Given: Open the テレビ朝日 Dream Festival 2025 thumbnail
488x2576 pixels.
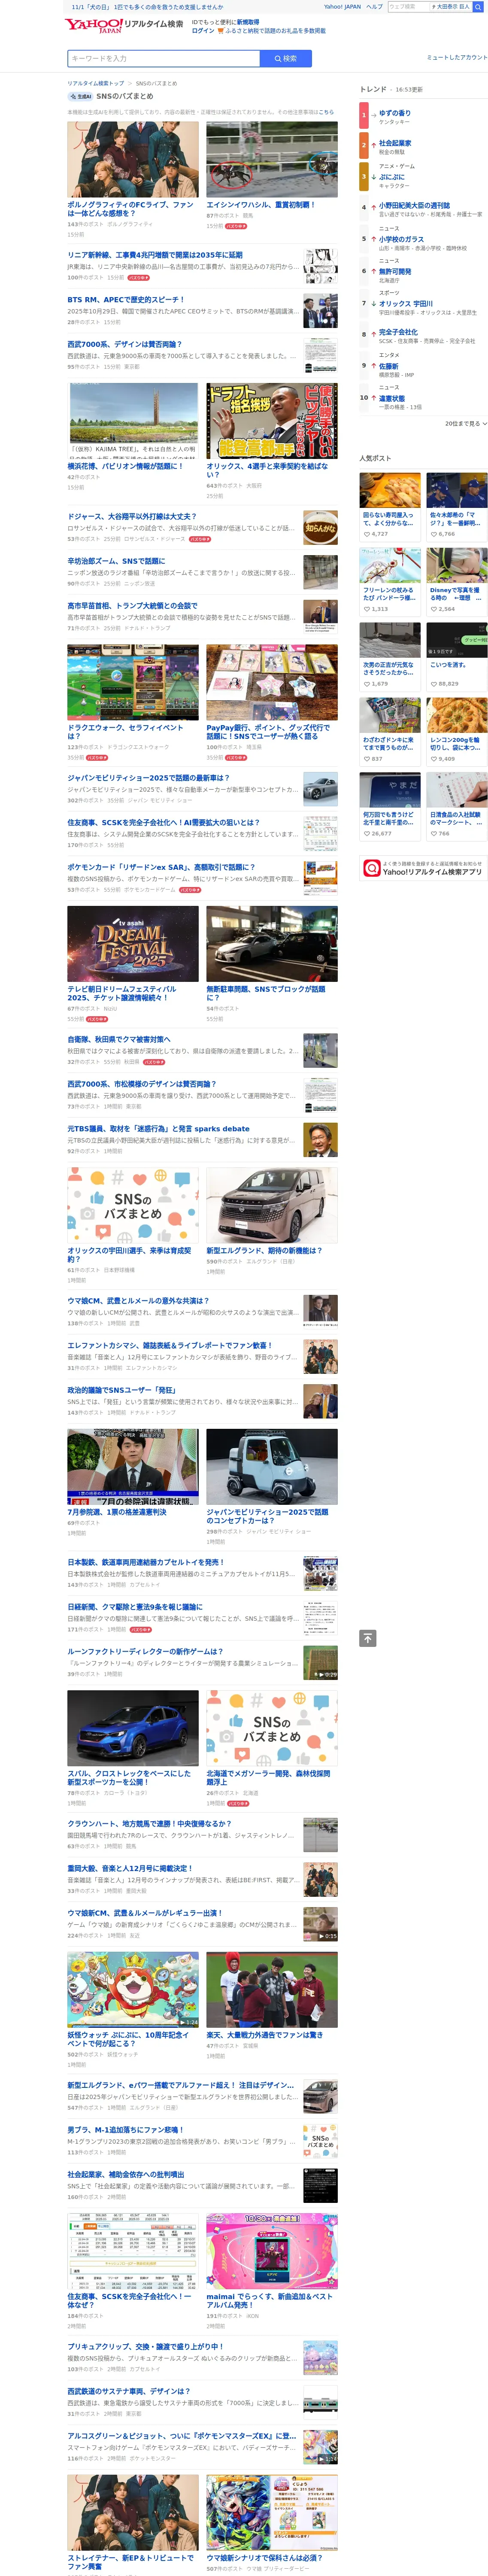Looking at the screenshot, I should pos(133,944).
